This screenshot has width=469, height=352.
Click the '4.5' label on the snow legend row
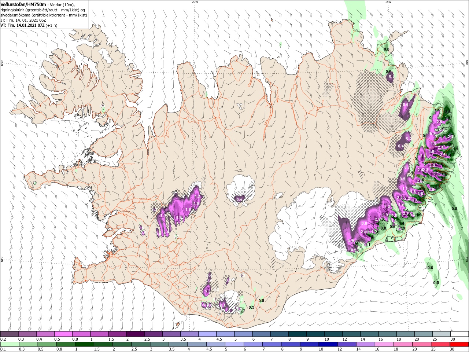(219, 340)
